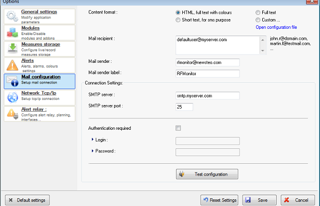The image size is (320, 206).
Task: Click the Login input field
Action: point(207,141)
